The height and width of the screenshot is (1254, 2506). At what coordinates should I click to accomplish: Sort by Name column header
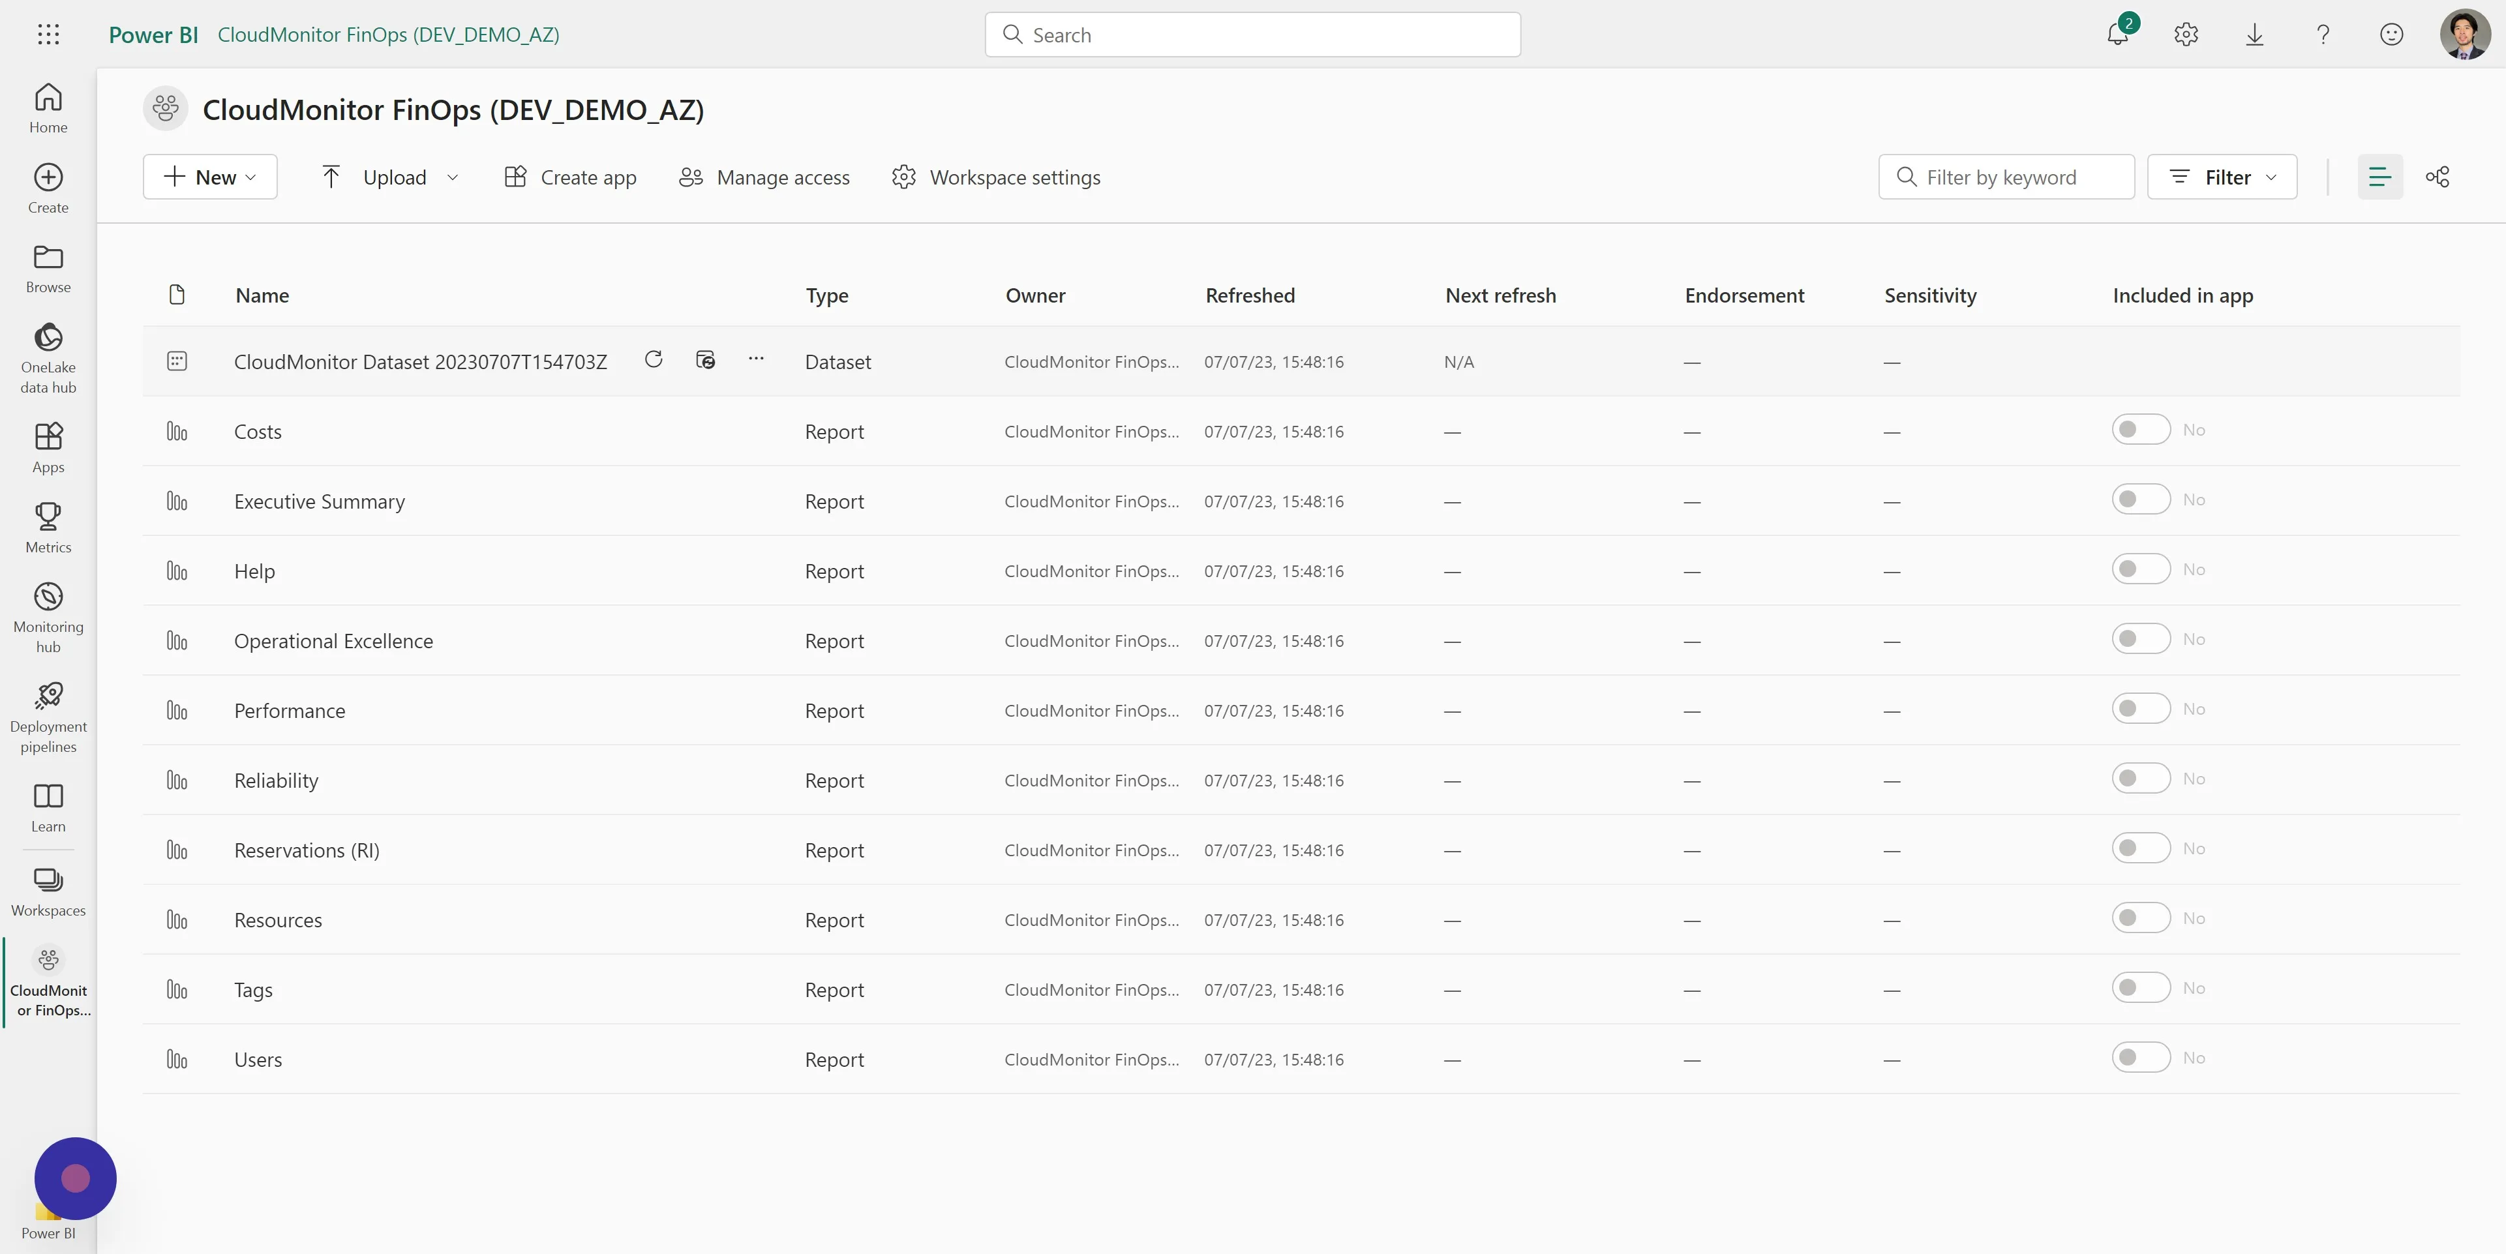pyautogui.click(x=262, y=295)
